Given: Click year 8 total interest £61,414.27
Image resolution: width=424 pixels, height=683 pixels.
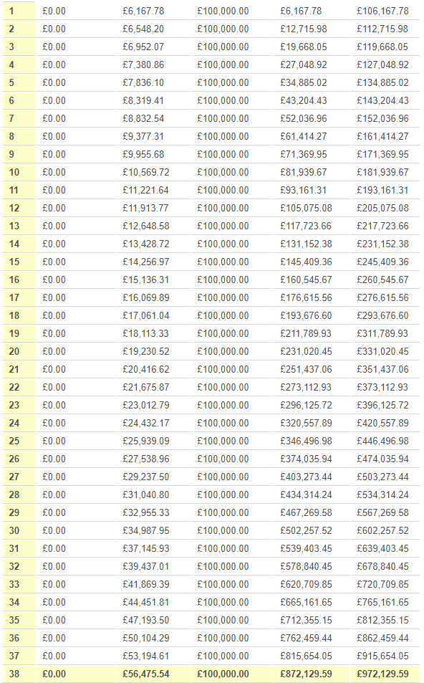Looking at the screenshot, I should [x=304, y=136].
